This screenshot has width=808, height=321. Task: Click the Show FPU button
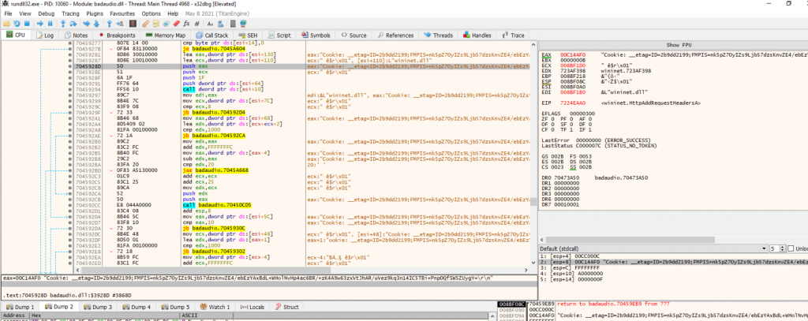pyautogui.click(x=678, y=45)
